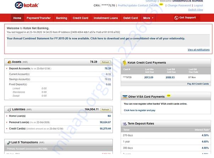Open the Credit Card menu

(x=81, y=18)
